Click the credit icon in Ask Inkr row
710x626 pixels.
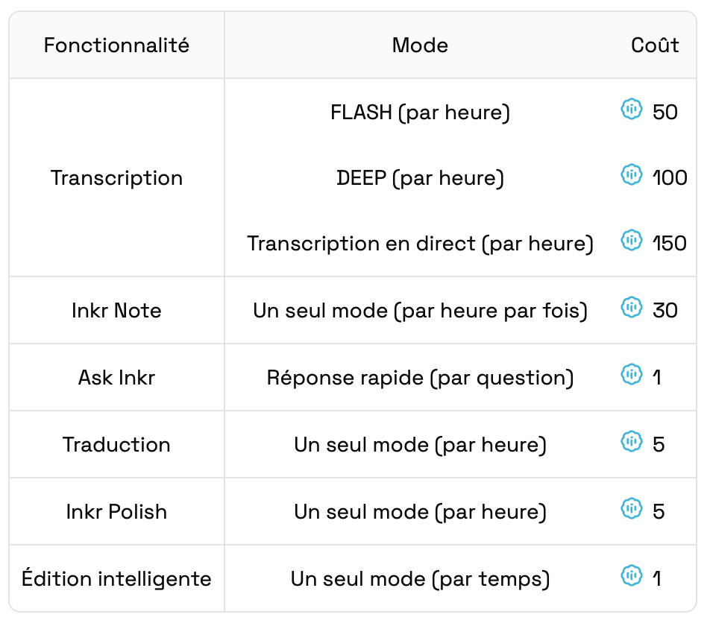tap(632, 374)
